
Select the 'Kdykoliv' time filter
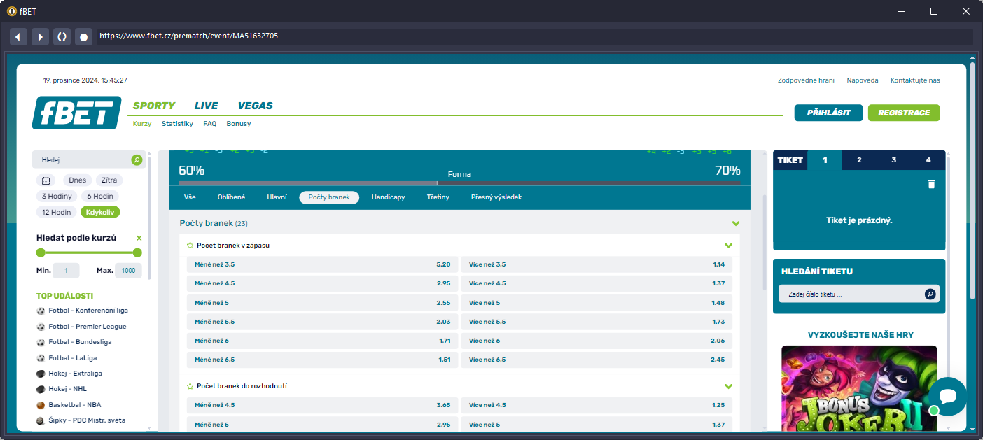click(101, 213)
